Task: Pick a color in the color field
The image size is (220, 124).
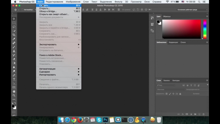Action: [182, 29]
